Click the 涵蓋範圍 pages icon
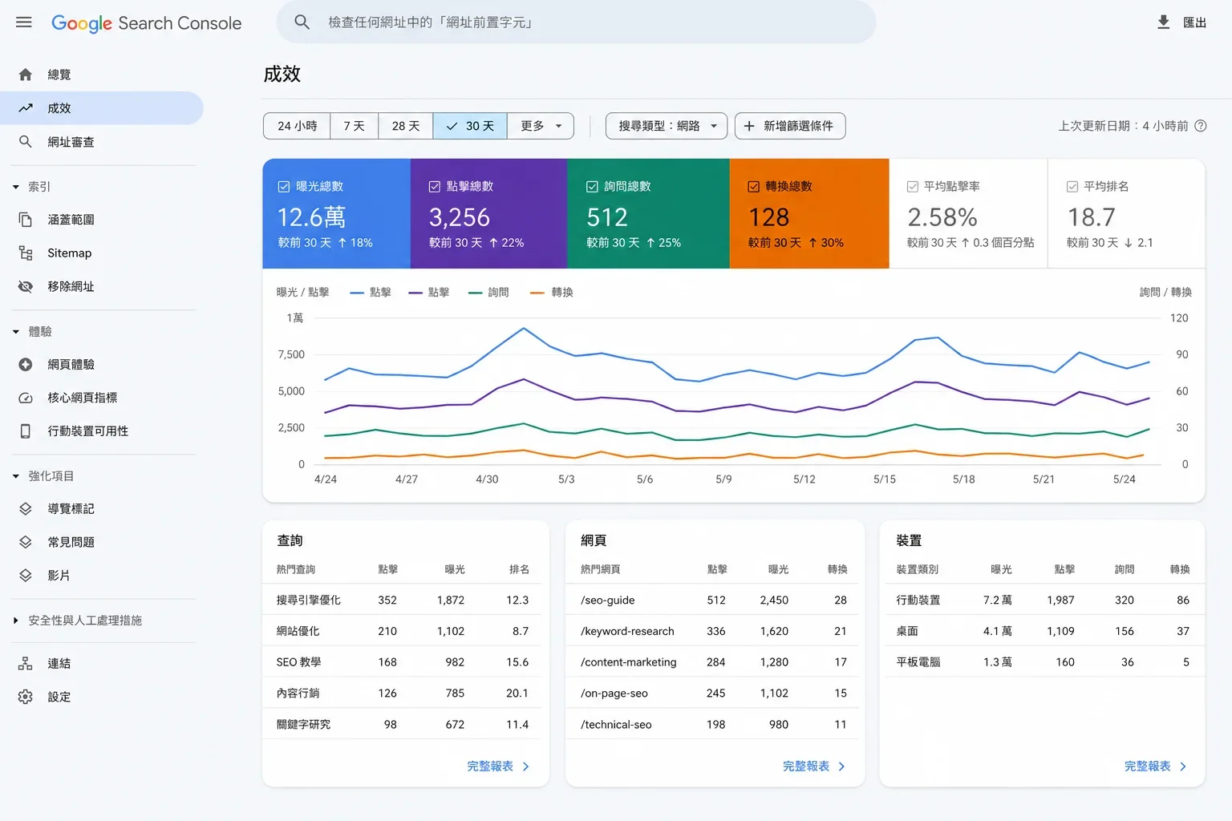Screen dimensions: 1232x821 point(26,220)
